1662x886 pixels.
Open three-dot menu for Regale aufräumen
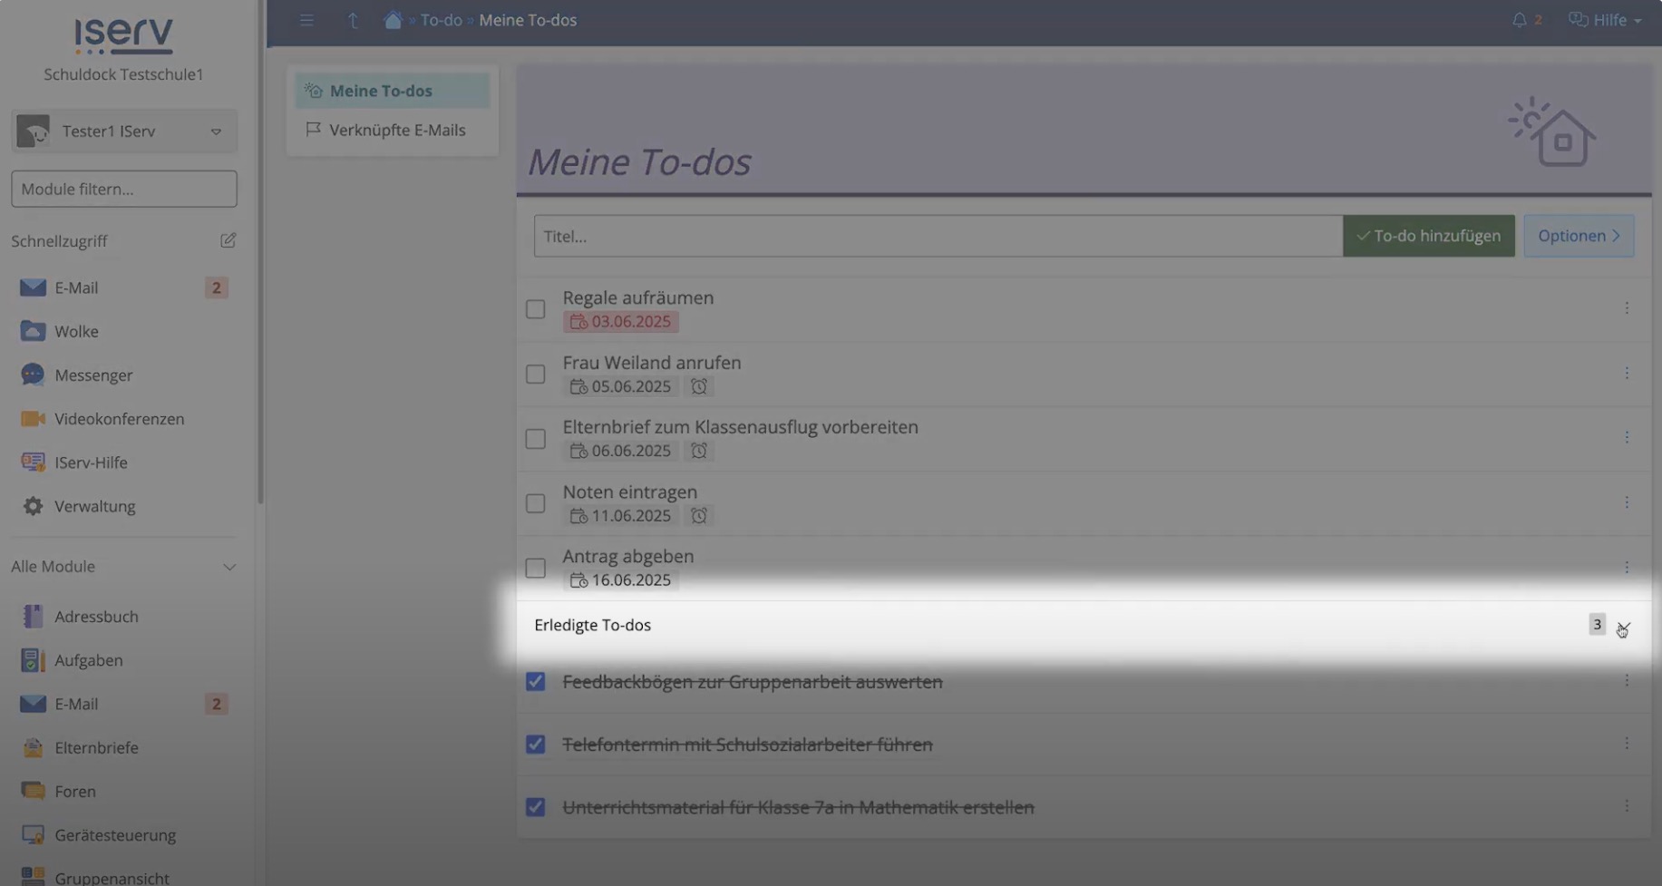[x=1626, y=308]
